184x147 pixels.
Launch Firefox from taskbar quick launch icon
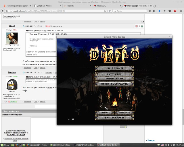17,145
